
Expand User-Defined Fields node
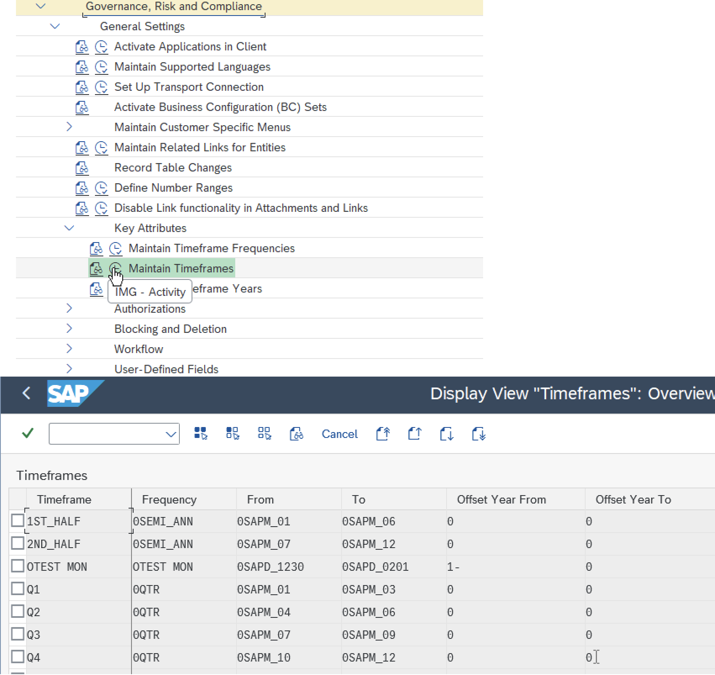[x=69, y=369]
